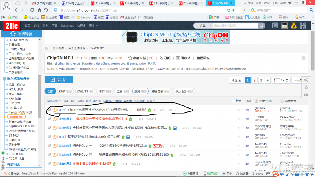Viewport: 315px width, 177px height.
Task: Open the 管理面板 admin panel link
Action: [203, 58]
